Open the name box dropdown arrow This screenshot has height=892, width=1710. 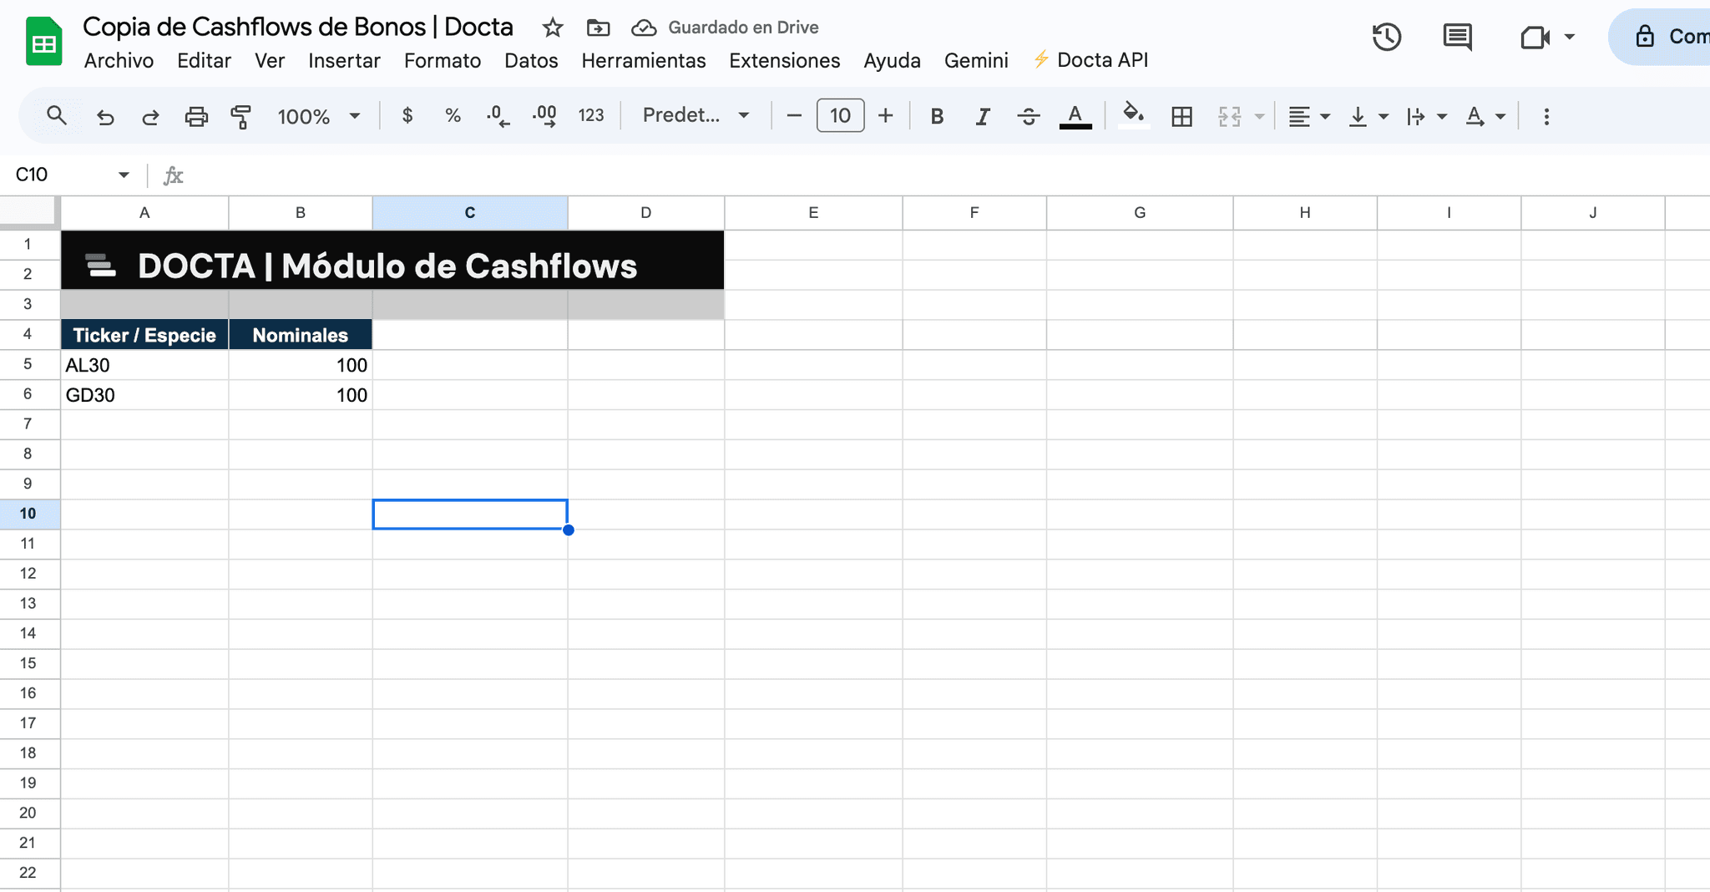(x=124, y=175)
